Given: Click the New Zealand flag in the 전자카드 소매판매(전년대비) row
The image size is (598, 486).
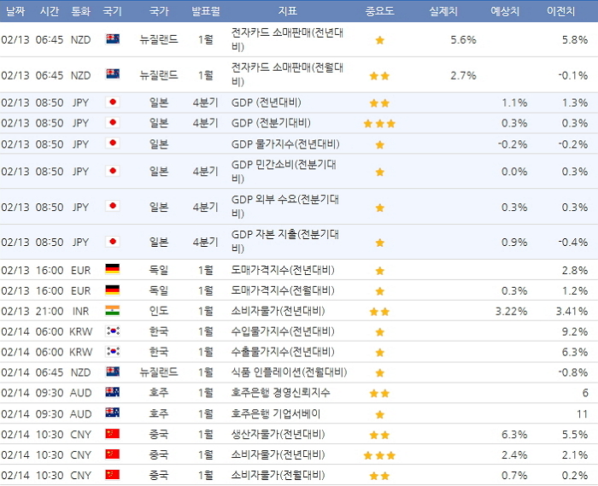Looking at the screenshot, I should 113,39.
